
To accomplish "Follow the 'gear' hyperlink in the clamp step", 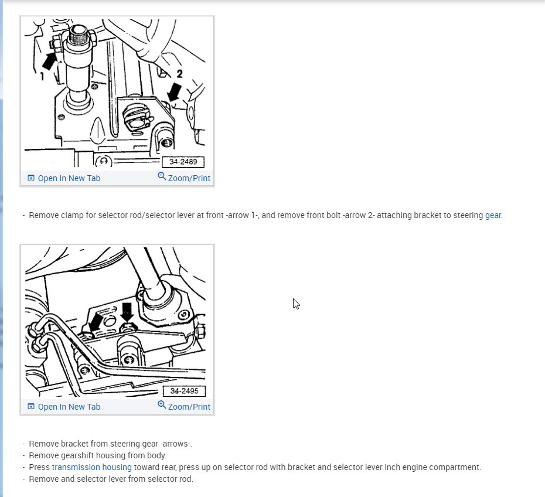I will tap(493, 216).
